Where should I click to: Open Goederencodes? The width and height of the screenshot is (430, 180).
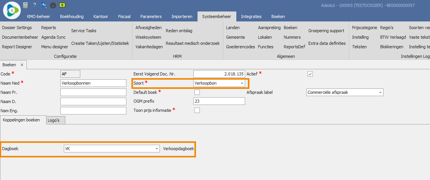[241, 47]
